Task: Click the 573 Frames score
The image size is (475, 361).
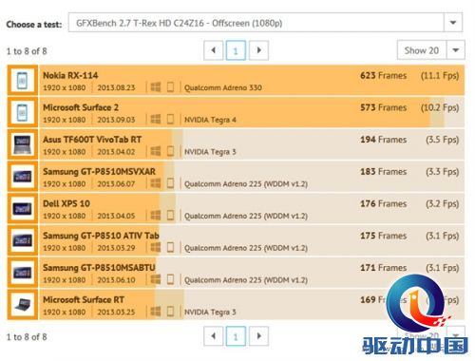Action: pyautogui.click(x=383, y=107)
